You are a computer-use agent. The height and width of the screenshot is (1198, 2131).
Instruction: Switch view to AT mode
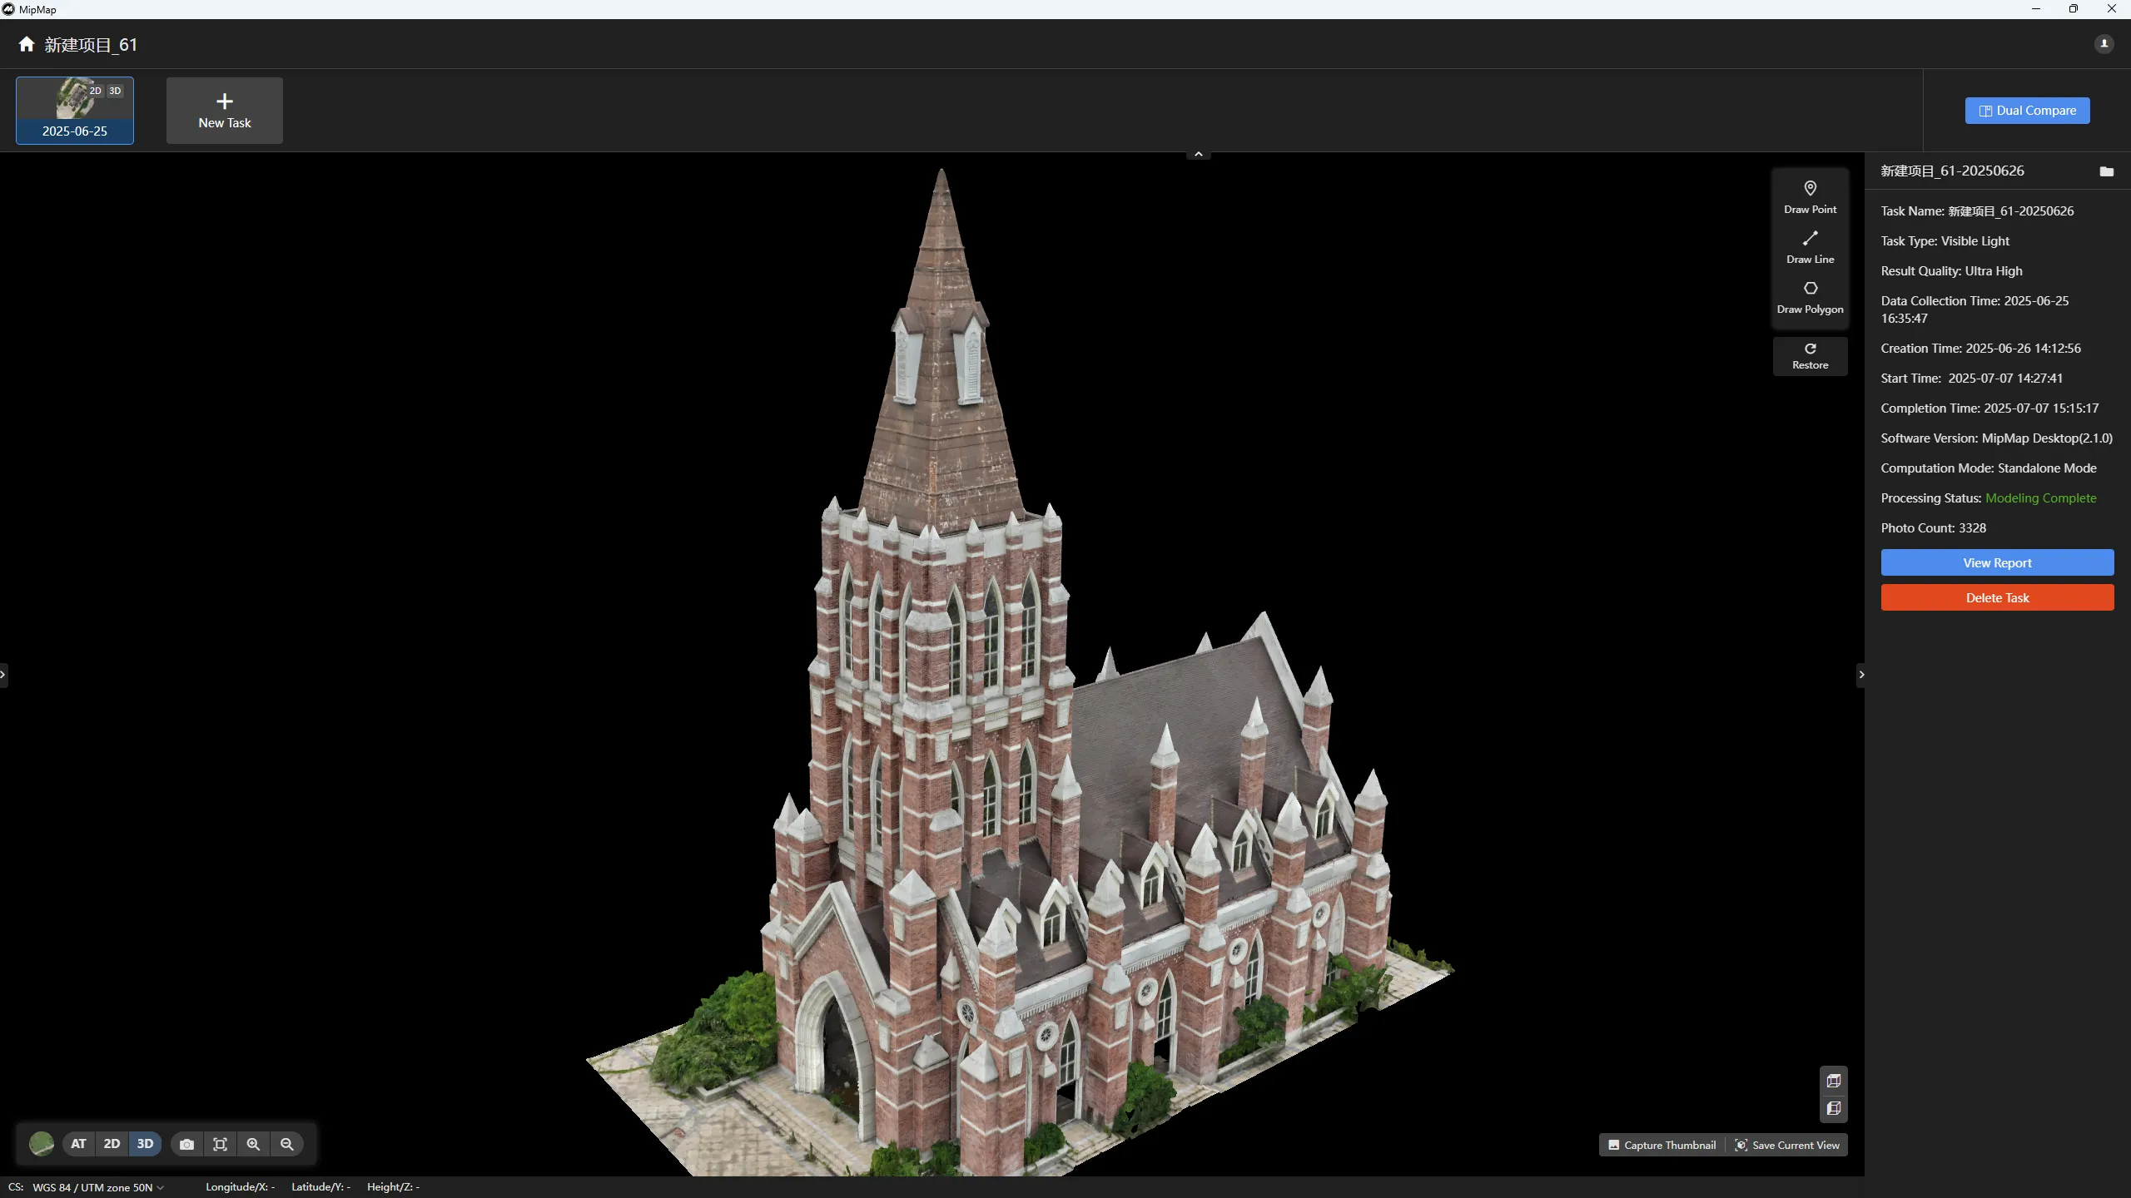78,1144
